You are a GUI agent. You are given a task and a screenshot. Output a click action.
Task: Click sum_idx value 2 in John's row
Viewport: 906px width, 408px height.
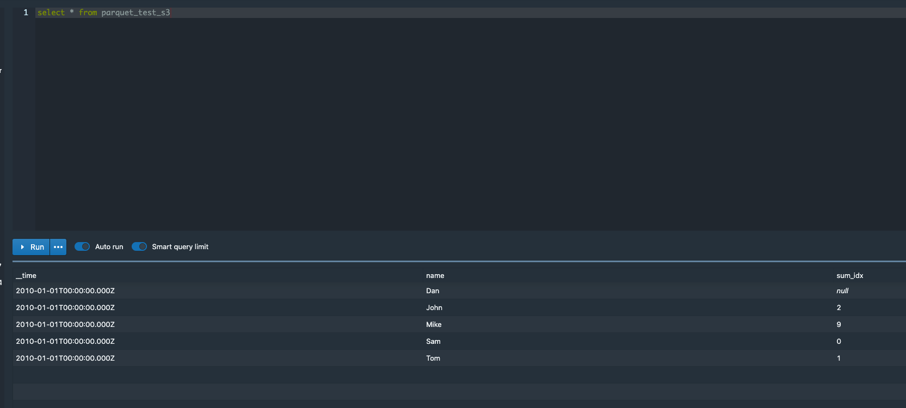coord(839,308)
